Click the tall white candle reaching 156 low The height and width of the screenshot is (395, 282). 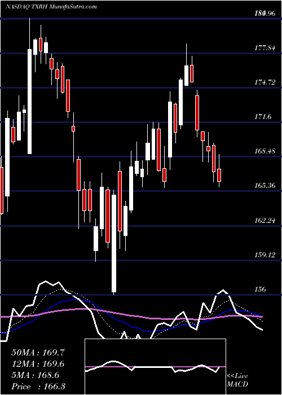[x=114, y=243]
